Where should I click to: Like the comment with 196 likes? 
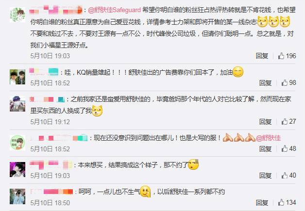[281, 56]
